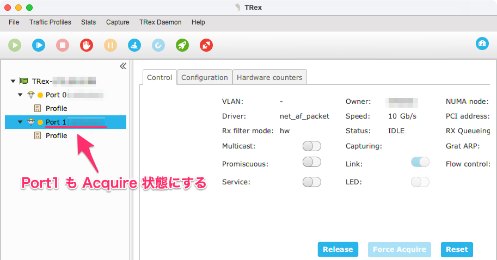
Task: Toggle the LED switch
Action: tap(420, 182)
